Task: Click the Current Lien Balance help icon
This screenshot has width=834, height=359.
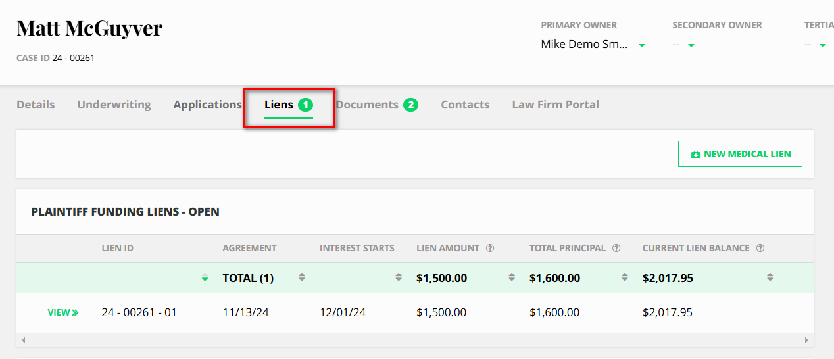Action: click(760, 248)
